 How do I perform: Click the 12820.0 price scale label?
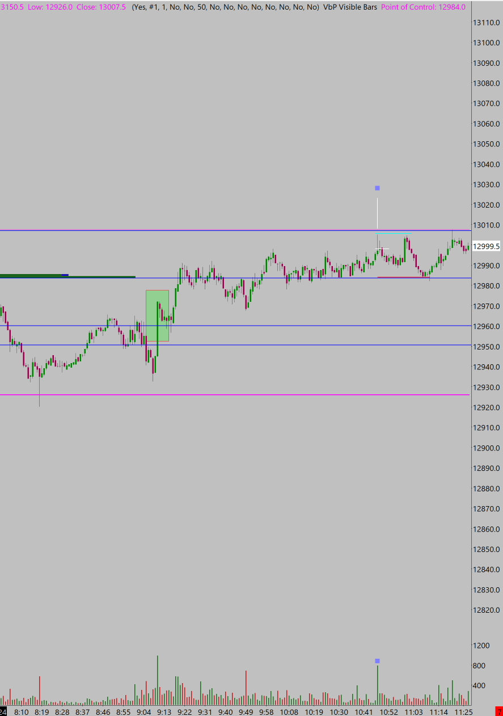[487, 610]
